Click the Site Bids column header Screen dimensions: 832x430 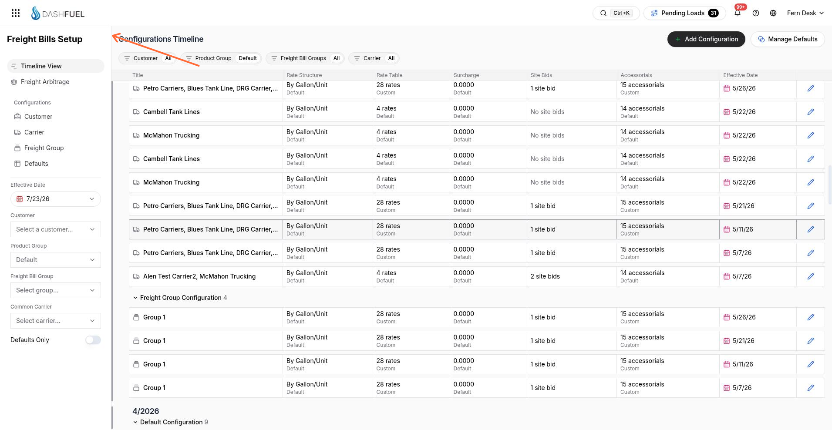pos(541,75)
